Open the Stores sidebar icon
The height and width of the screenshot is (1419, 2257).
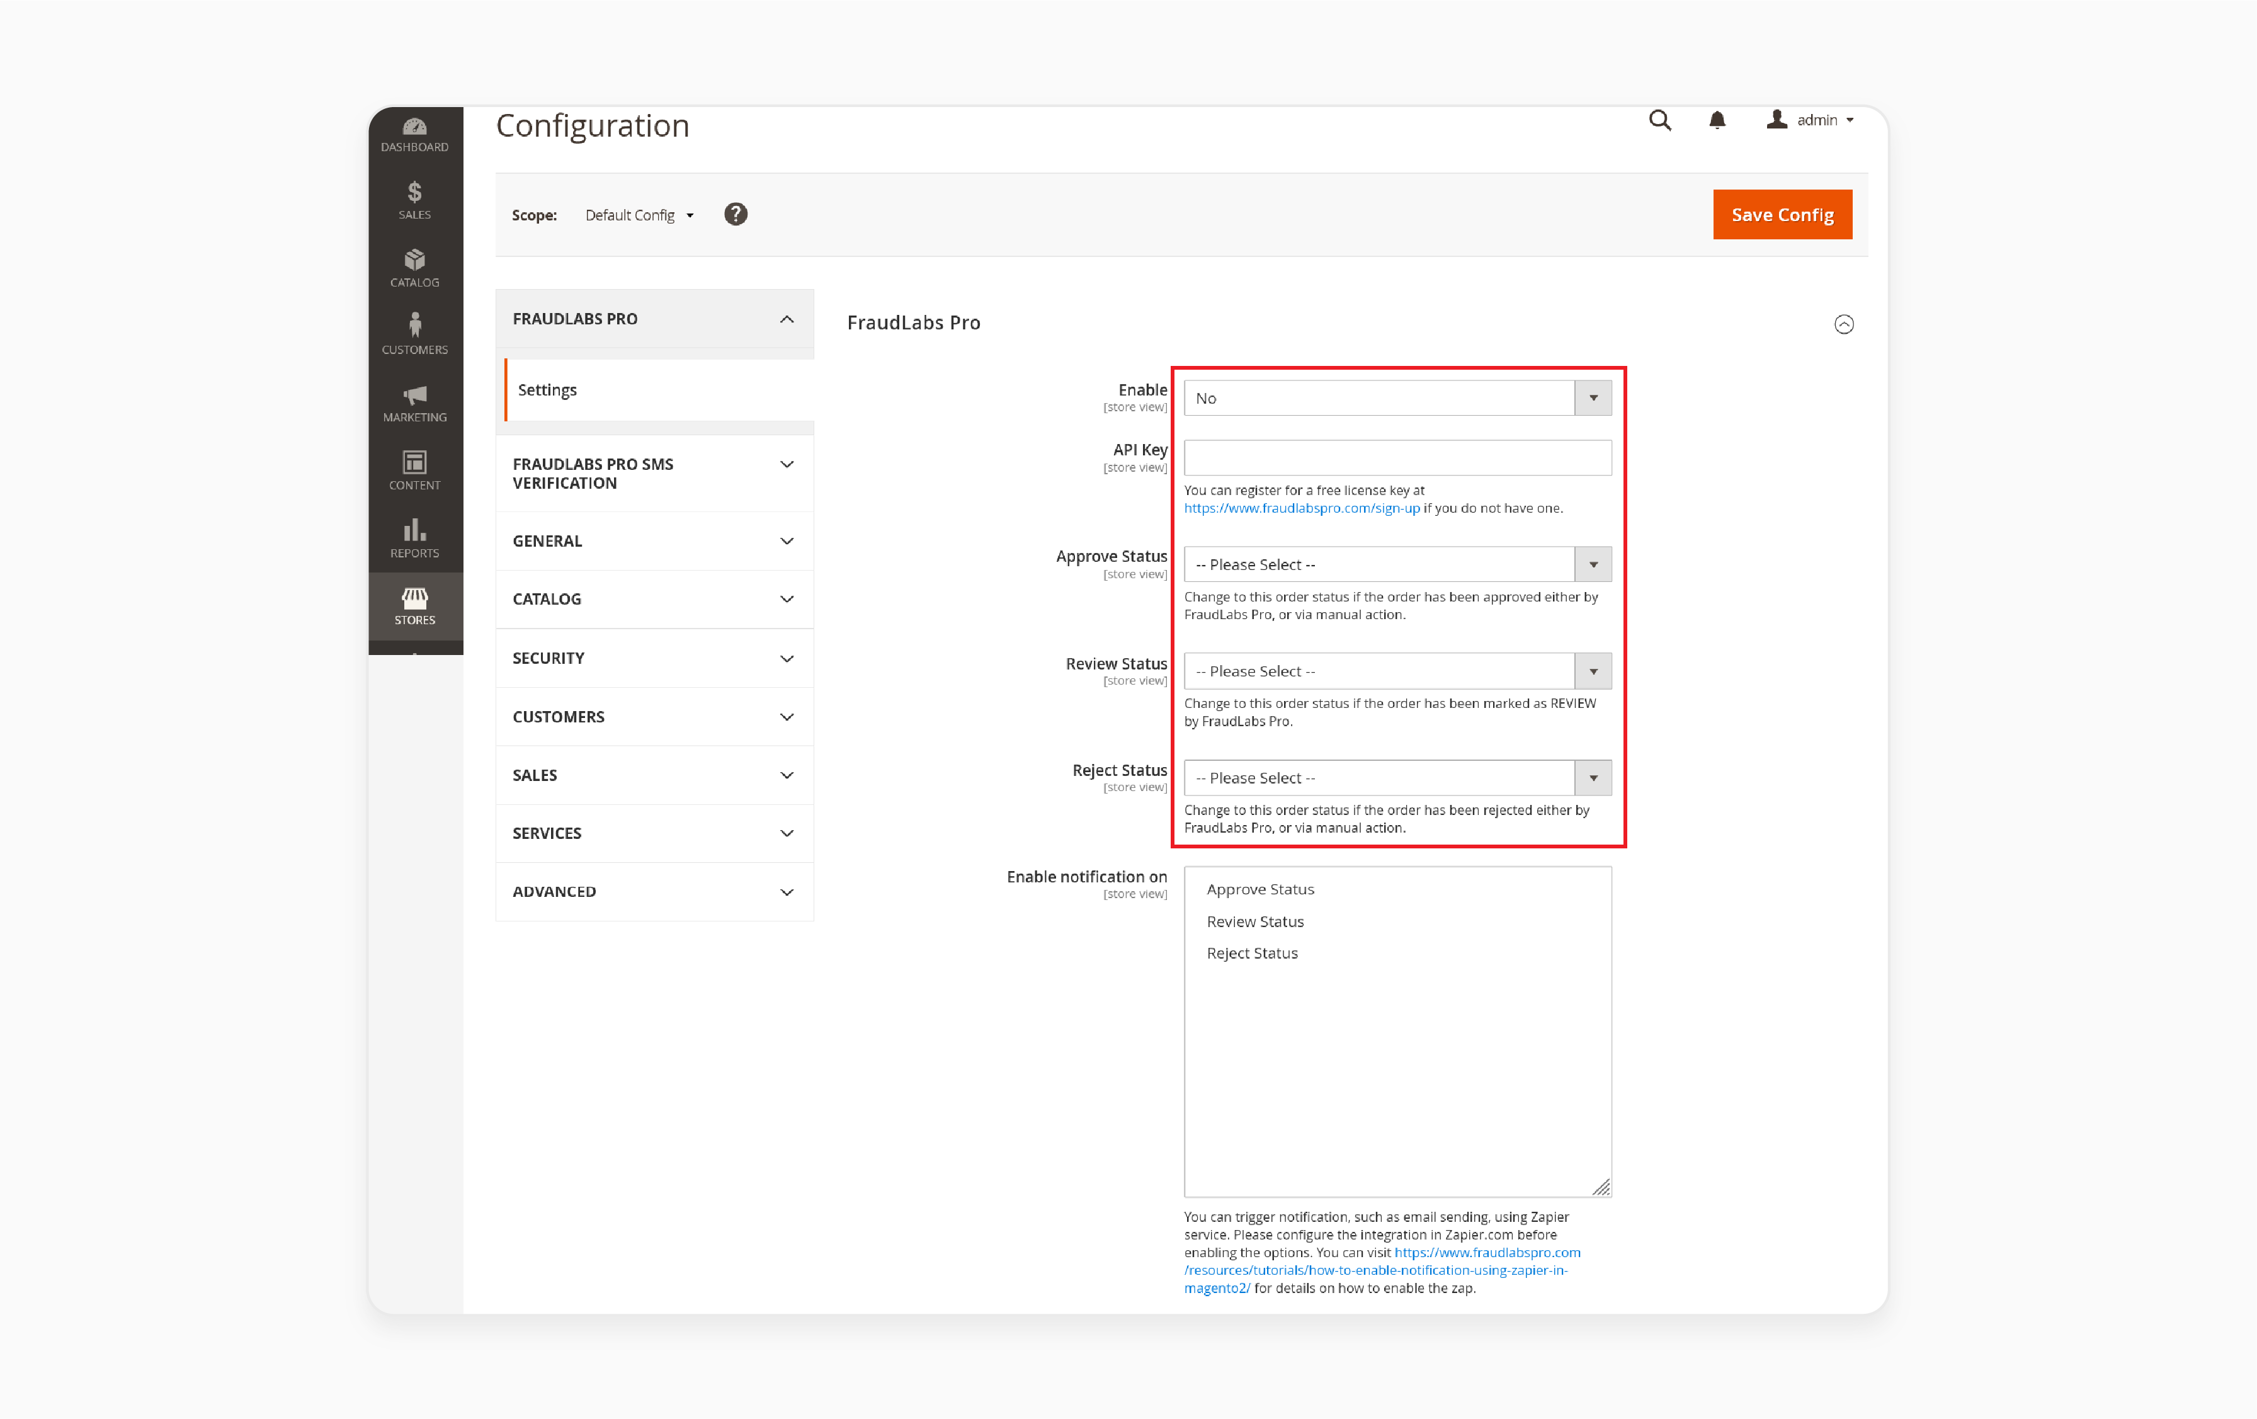414,607
